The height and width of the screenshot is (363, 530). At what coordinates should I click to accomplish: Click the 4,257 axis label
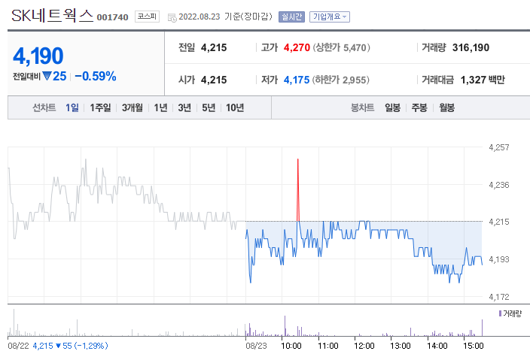[499, 147]
